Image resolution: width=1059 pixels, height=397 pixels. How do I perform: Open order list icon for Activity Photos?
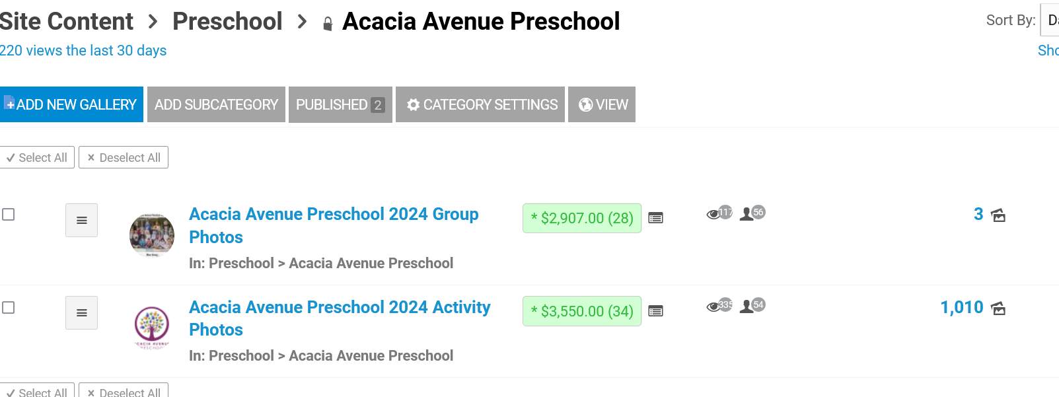point(655,311)
